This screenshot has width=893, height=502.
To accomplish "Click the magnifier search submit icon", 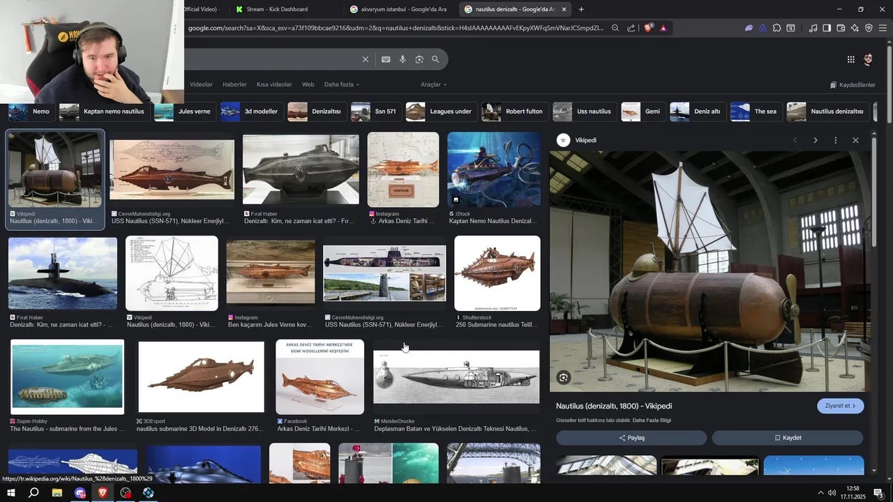I will click(435, 59).
